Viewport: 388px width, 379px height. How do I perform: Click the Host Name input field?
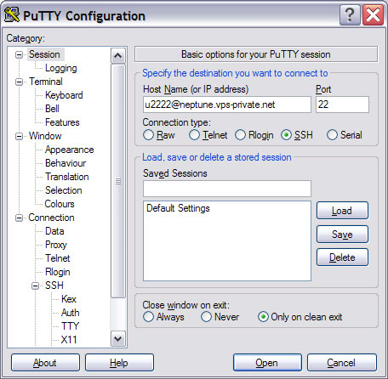[x=227, y=105]
